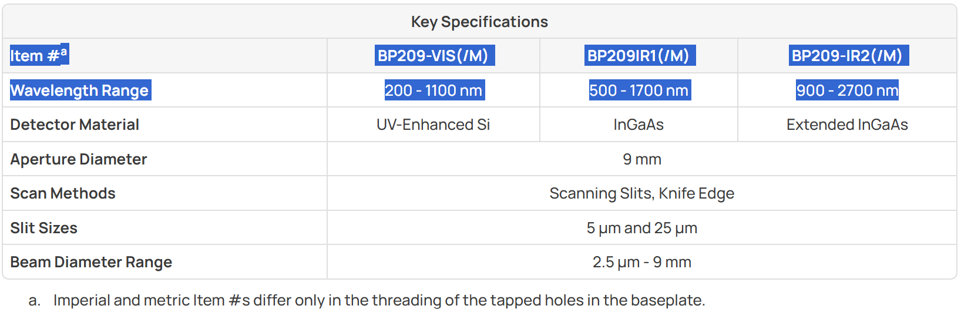Select the Item # header cell
This screenshot has height=309, width=961.
click(x=165, y=56)
